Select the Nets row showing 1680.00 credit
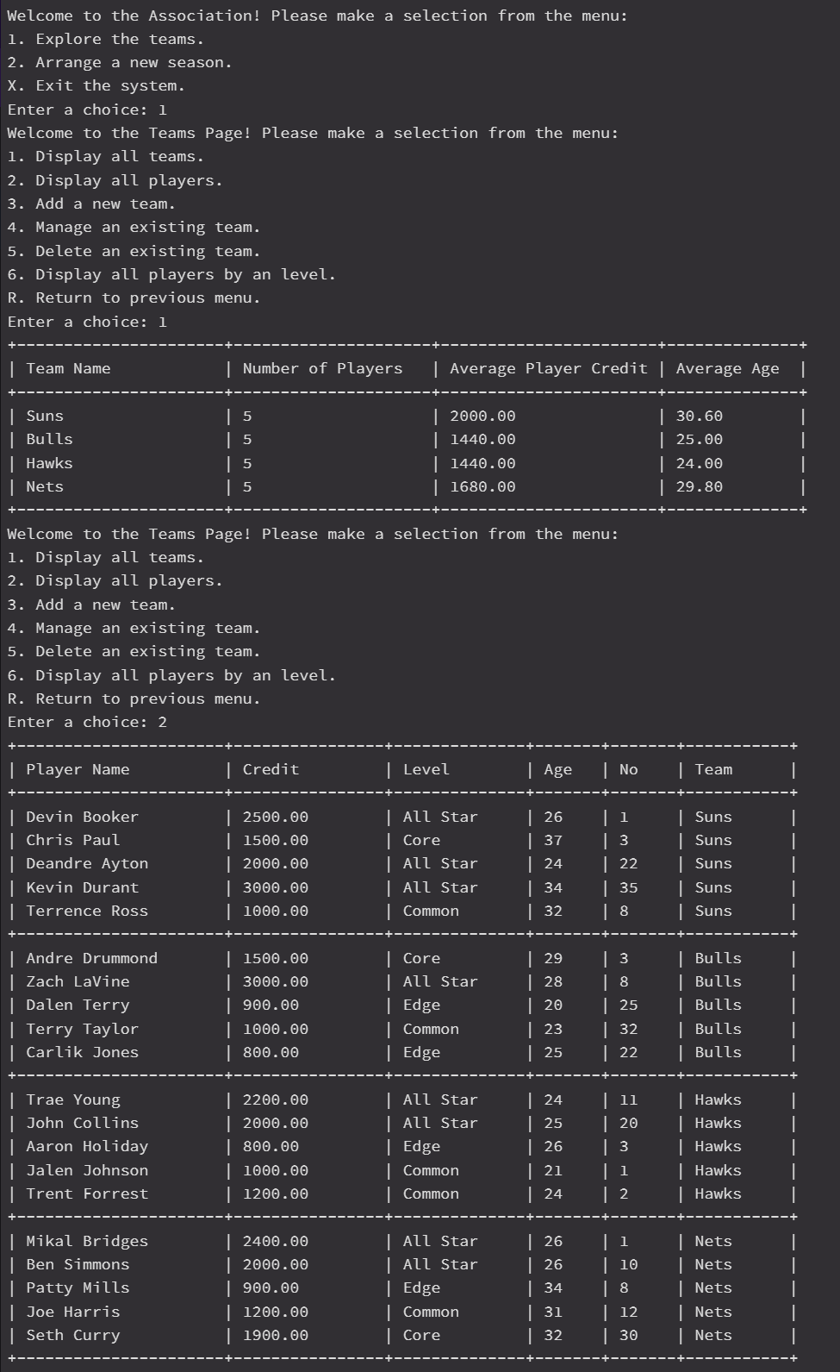840x1372 pixels. [x=407, y=486]
